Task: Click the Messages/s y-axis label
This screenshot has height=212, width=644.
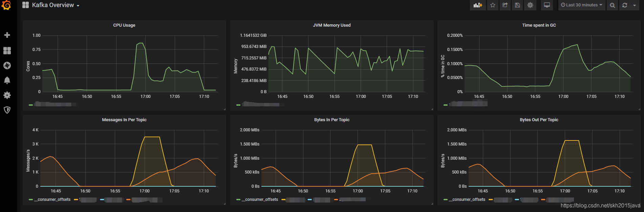Action: tap(28, 161)
